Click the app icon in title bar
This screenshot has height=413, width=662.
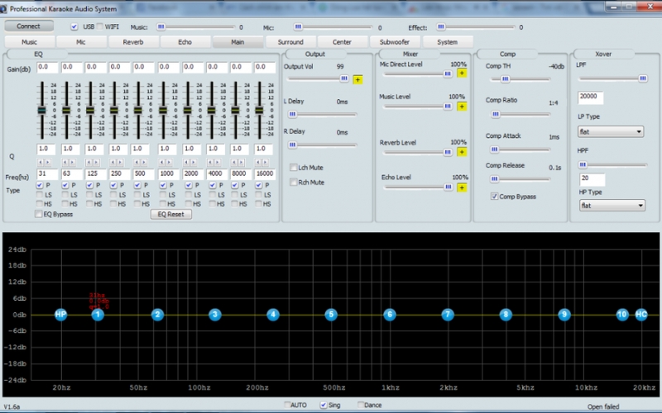click(3, 8)
